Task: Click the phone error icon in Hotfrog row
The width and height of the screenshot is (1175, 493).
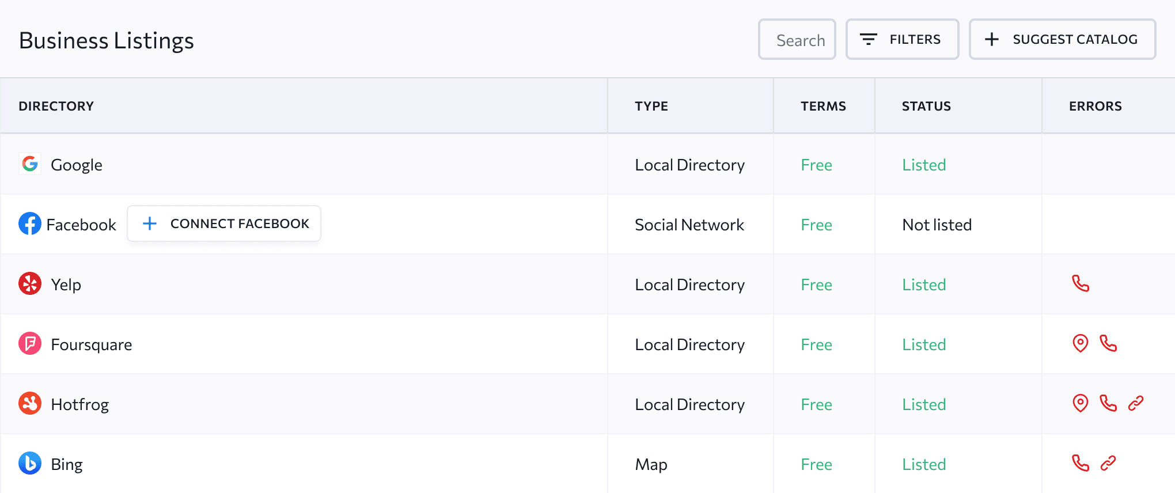Action: [x=1108, y=403]
